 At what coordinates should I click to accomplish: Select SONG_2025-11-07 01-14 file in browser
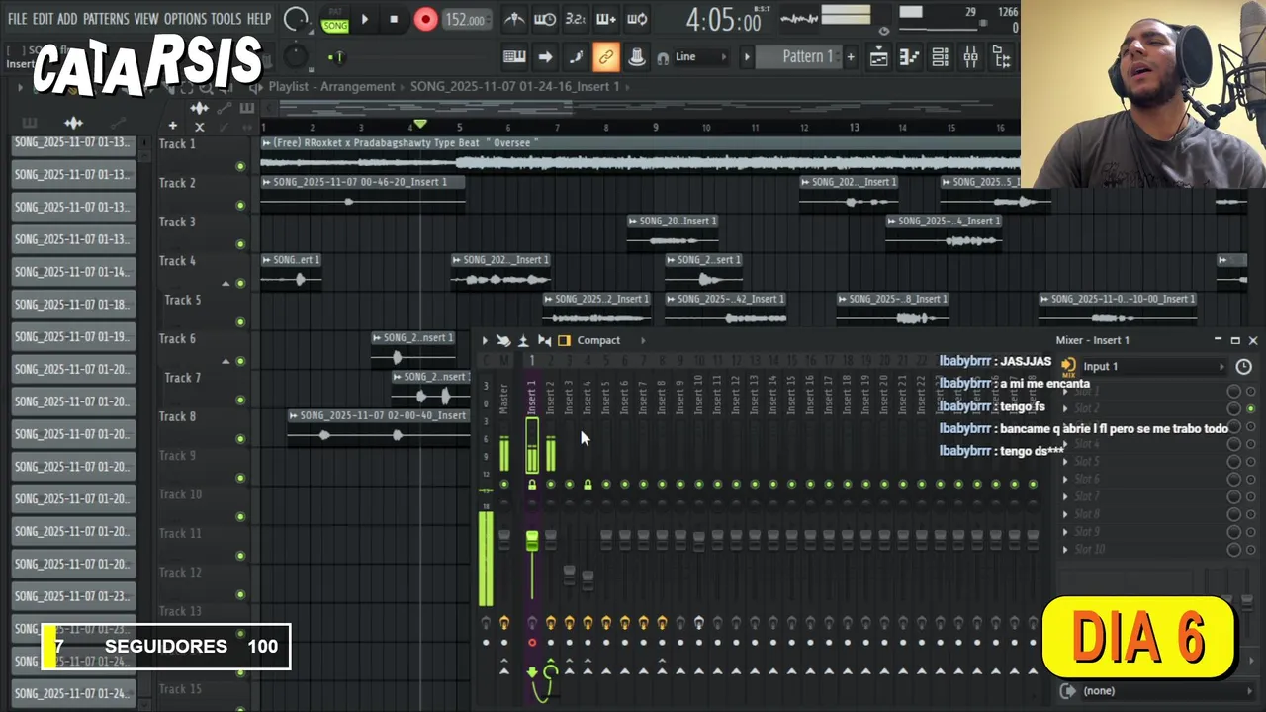pyautogui.click(x=71, y=272)
